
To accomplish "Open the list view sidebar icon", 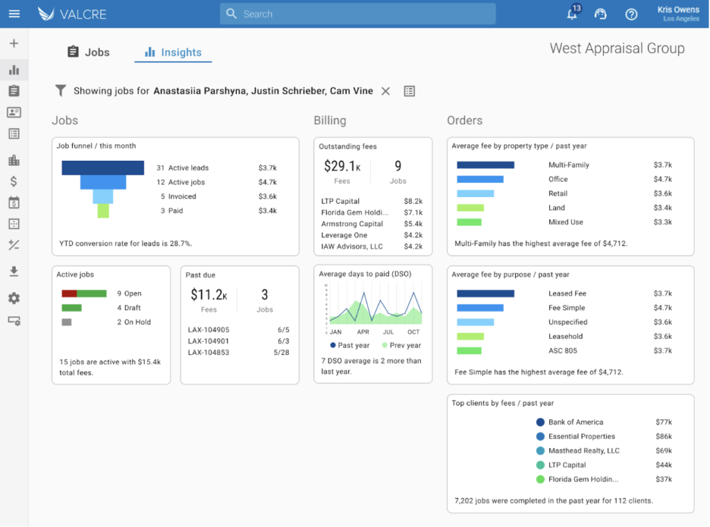I will 14,134.
